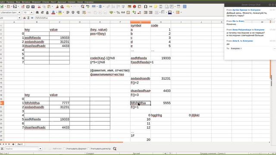Open the Сервис menu
This screenshot has height=155, width=276.
(72, 2)
